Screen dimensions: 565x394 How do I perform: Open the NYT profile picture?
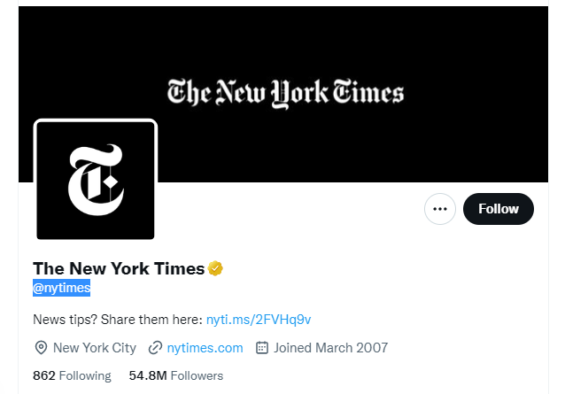tap(96, 181)
